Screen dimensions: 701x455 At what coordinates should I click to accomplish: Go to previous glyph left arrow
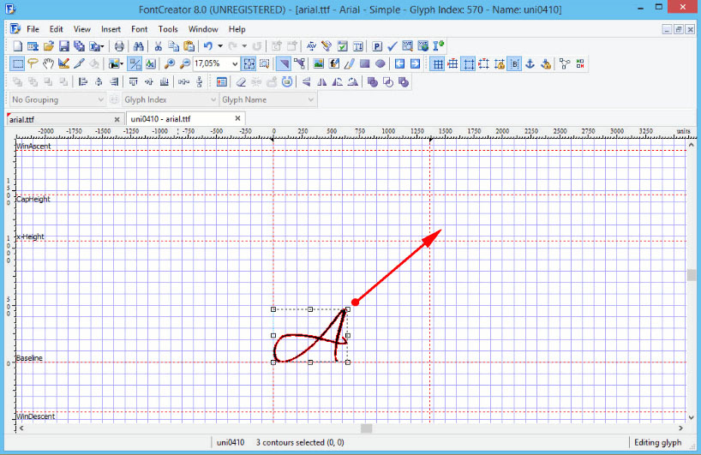(399, 64)
